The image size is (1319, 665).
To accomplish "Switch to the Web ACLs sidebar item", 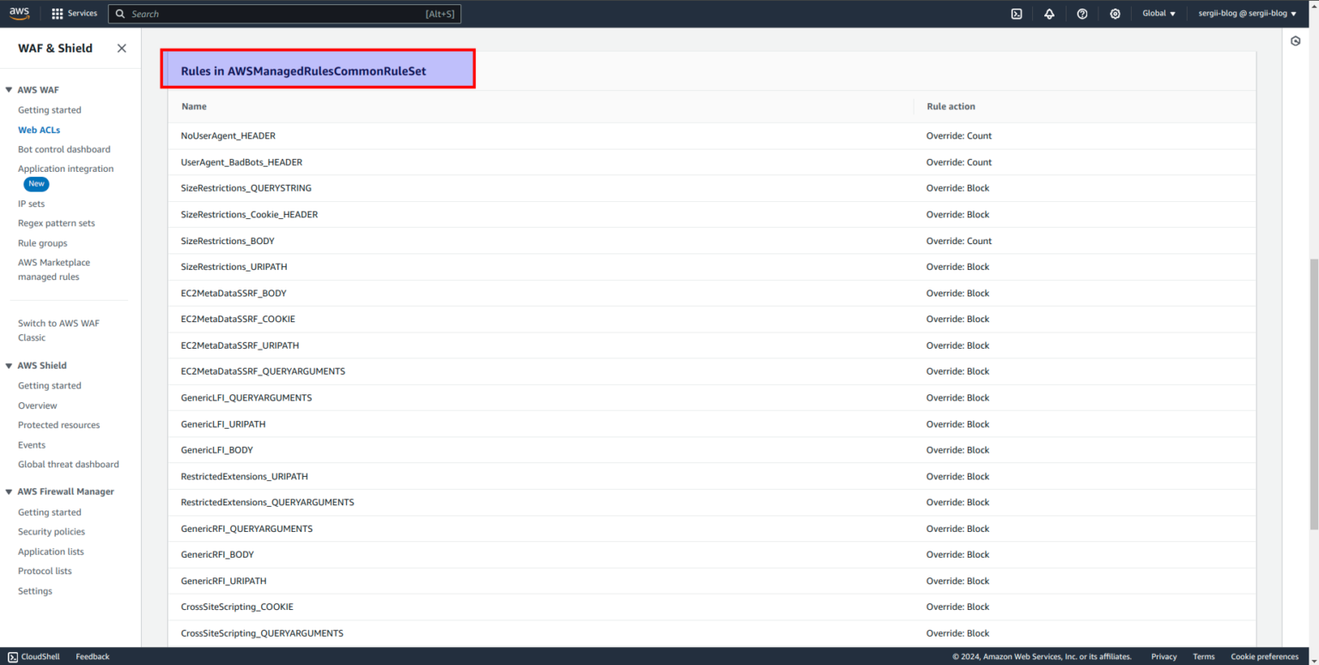I will click(40, 129).
